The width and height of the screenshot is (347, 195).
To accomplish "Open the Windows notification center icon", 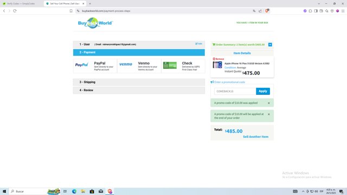I will coord(341,191).
